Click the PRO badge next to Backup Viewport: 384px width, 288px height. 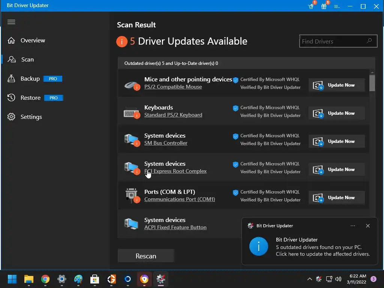tap(53, 79)
